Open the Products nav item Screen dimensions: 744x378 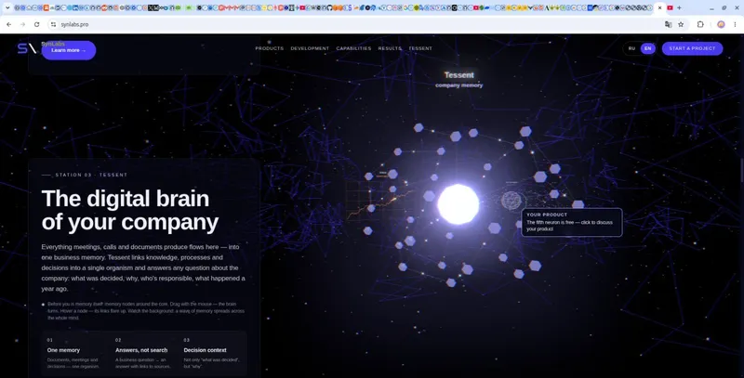click(269, 48)
